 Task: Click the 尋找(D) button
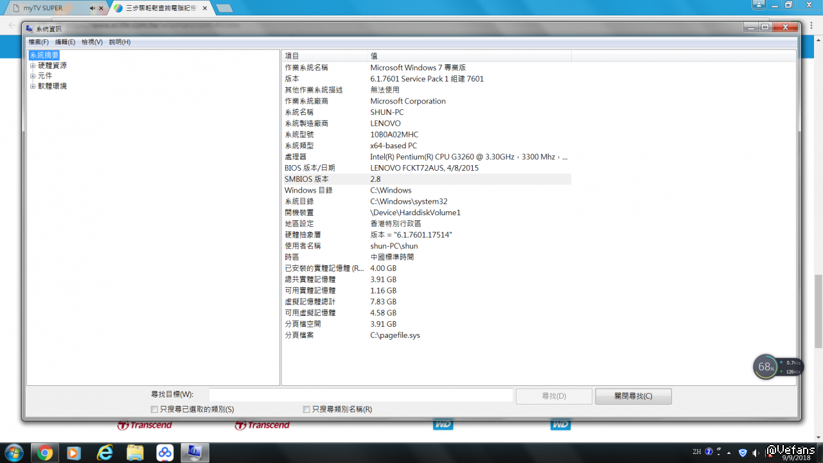pyautogui.click(x=554, y=396)
